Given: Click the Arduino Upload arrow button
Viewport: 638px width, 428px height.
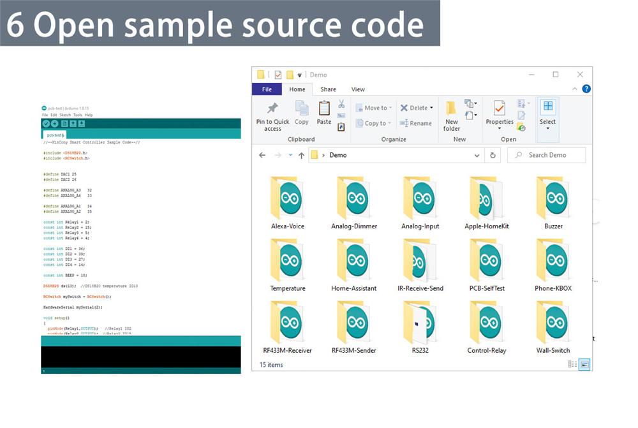Looking at the screenshot, I should click(x=55, y=124).
